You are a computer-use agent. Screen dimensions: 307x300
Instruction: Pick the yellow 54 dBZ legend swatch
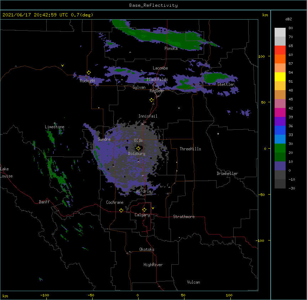tap(280, 77)
